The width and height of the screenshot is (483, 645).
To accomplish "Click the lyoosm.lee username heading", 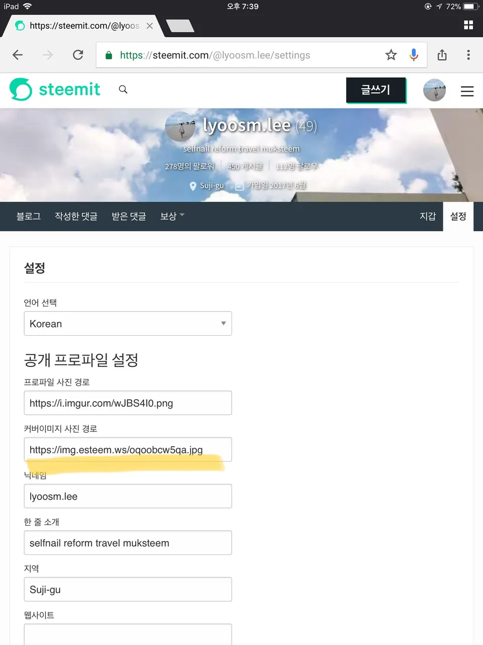I will [x=247, y=124].
